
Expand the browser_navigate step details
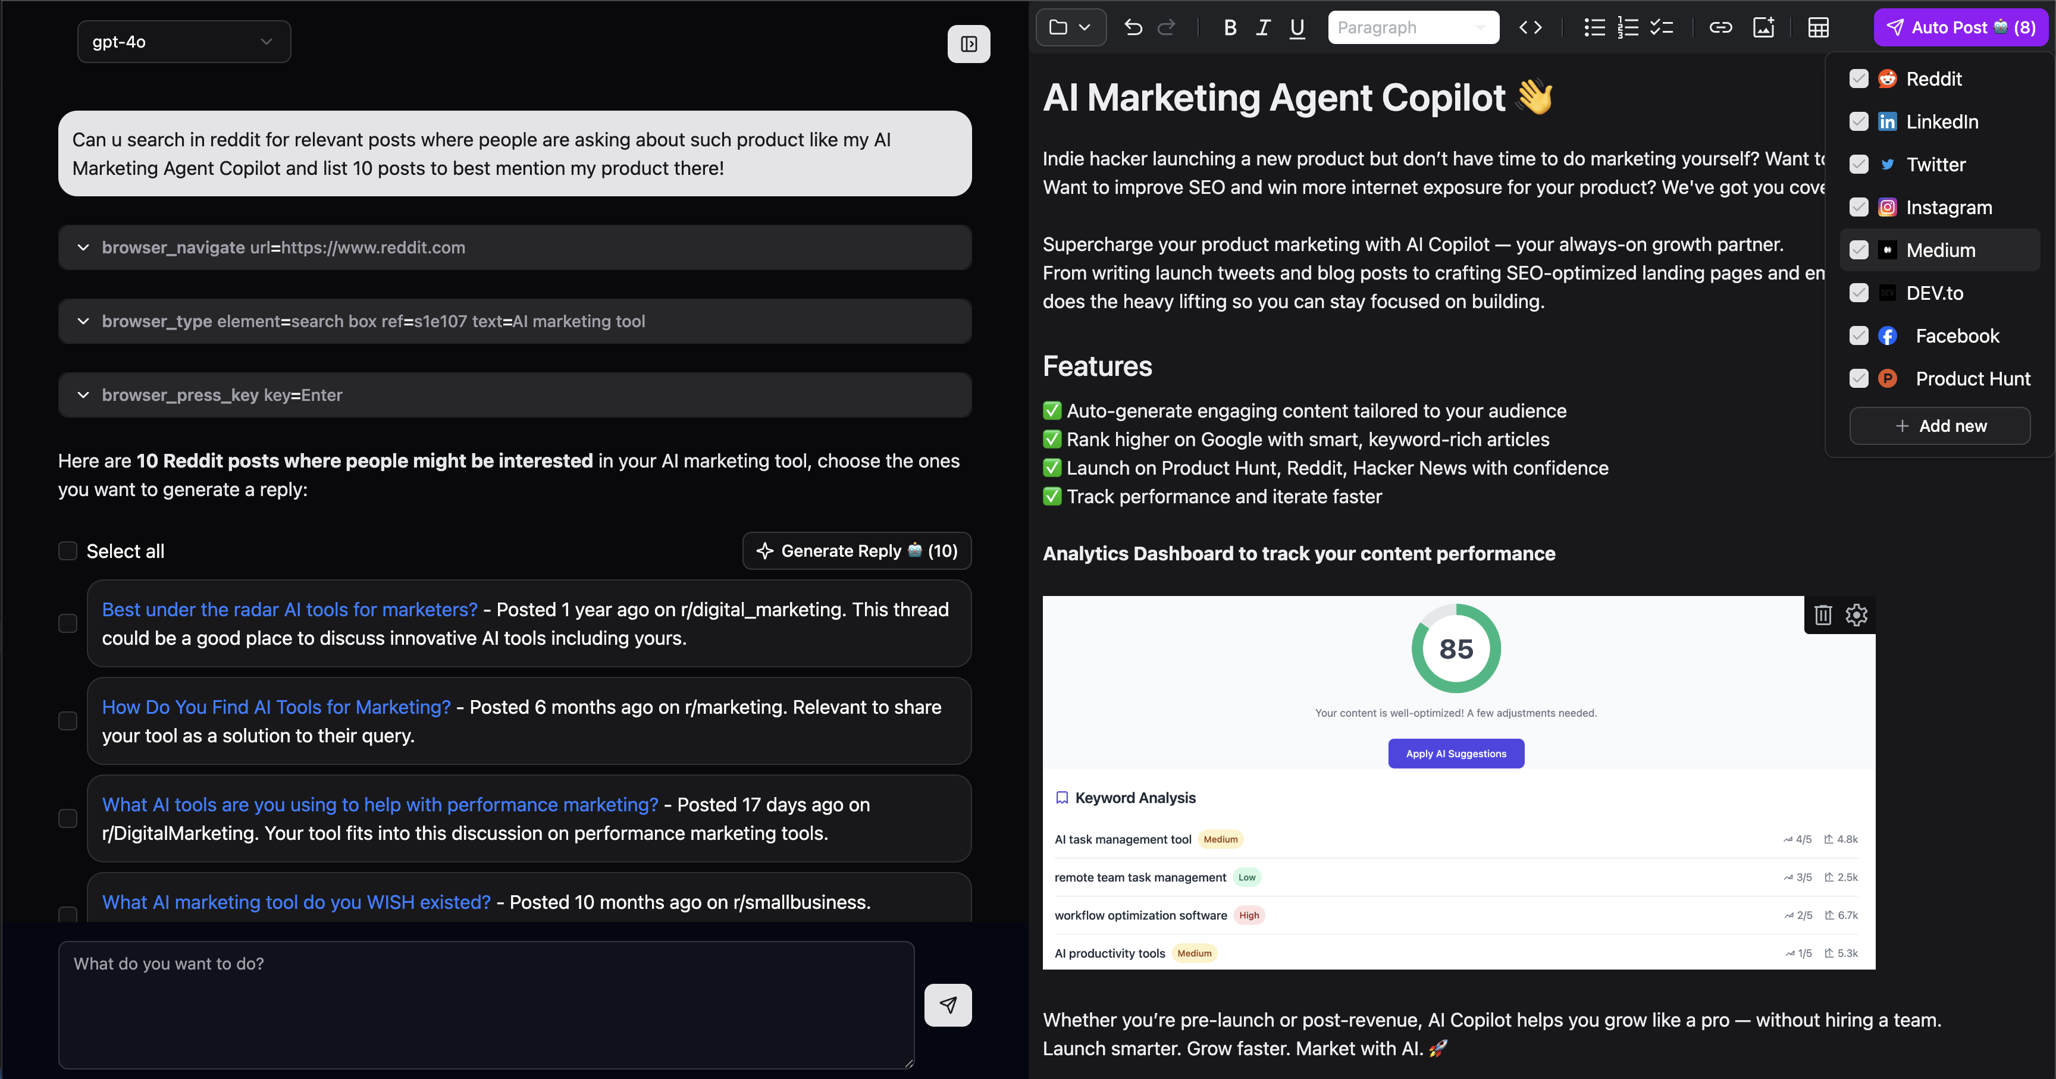point(83,247)
